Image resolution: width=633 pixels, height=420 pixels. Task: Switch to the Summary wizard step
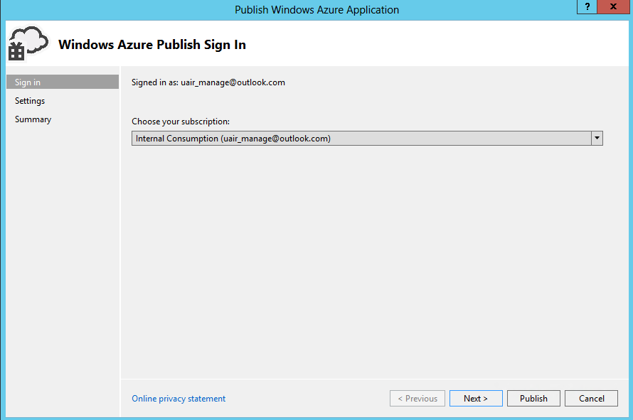(x=33, y=119)
